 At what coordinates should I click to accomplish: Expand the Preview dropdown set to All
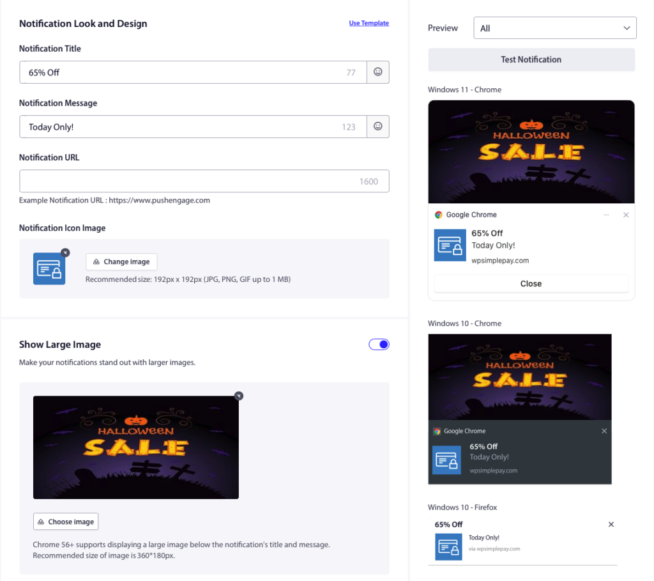pos(554,28)
